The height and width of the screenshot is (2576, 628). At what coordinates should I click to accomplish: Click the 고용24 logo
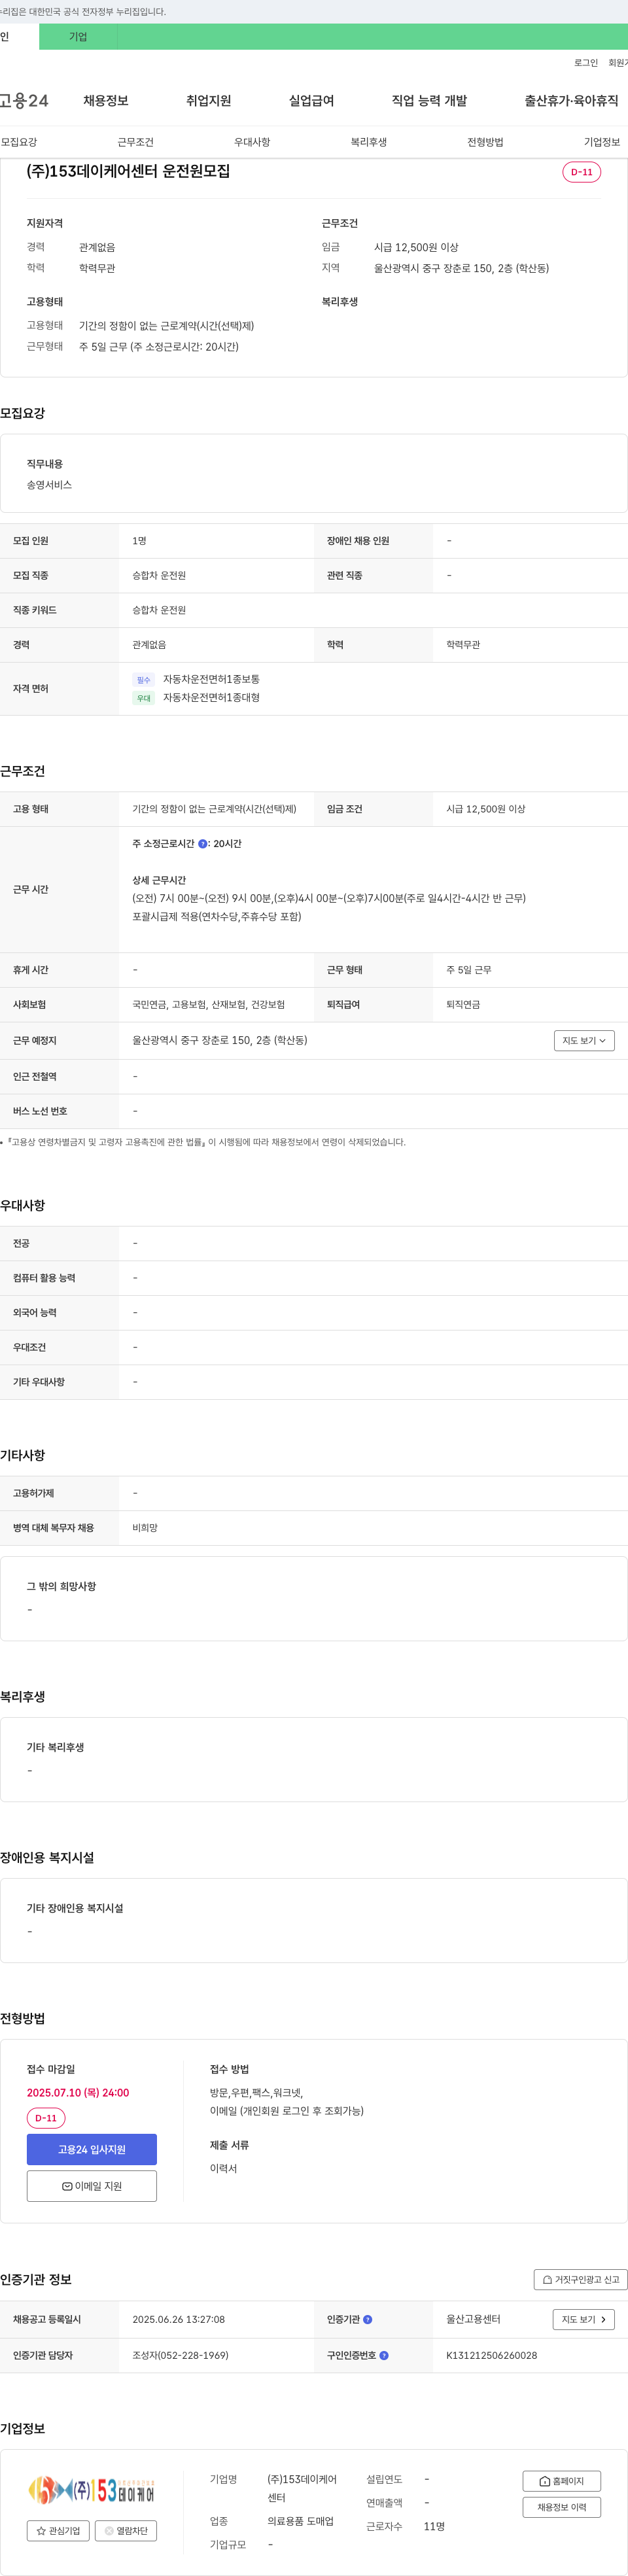click(x=24, y=101)
